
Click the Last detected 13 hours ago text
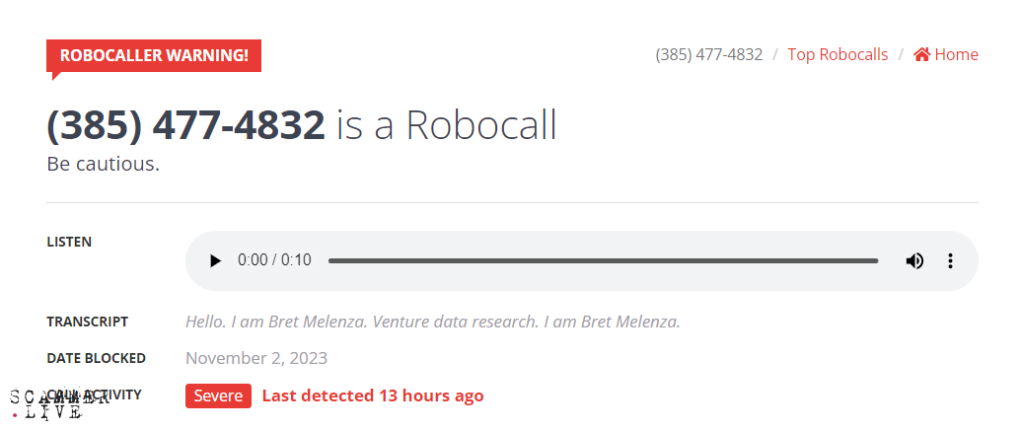373,395
